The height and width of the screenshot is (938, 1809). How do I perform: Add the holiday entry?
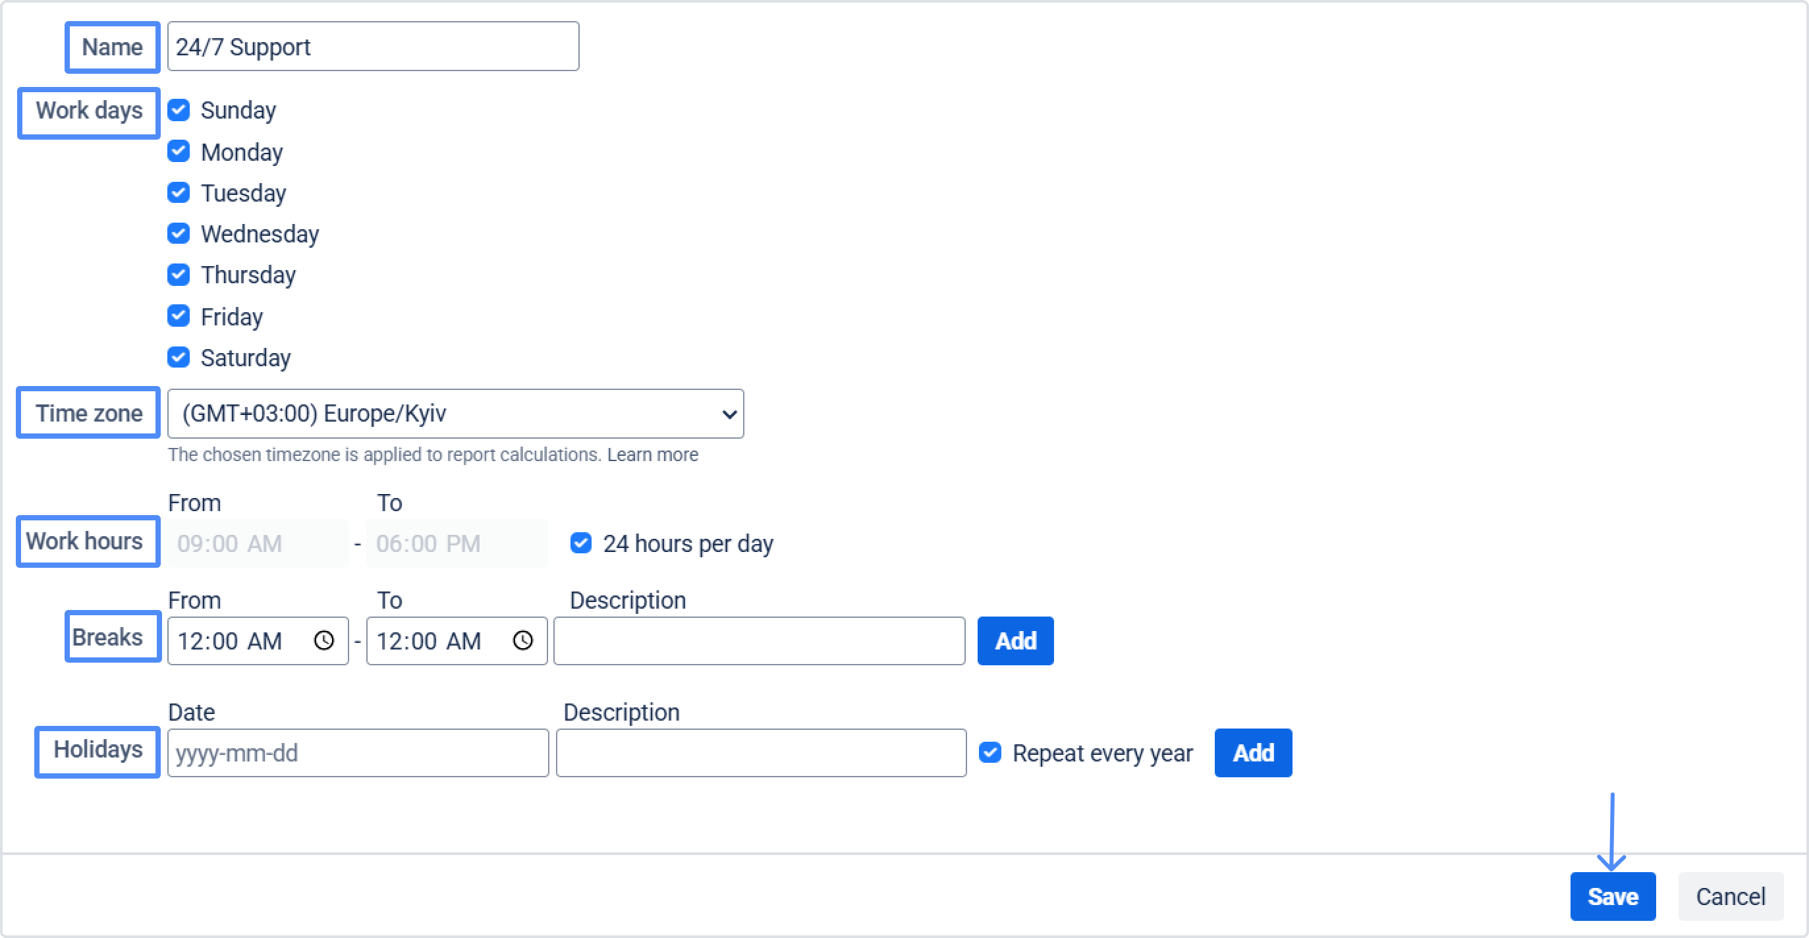click(1253, 753)
